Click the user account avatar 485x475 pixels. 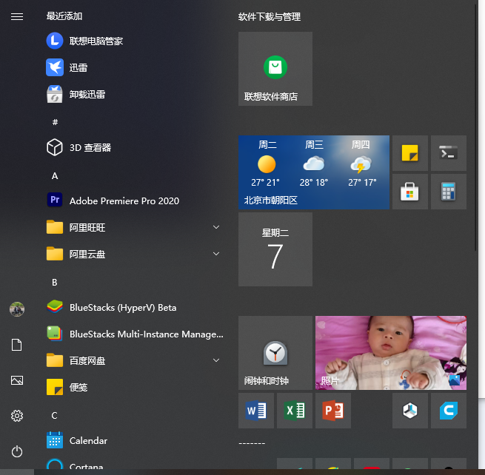(x=17, y=309)
